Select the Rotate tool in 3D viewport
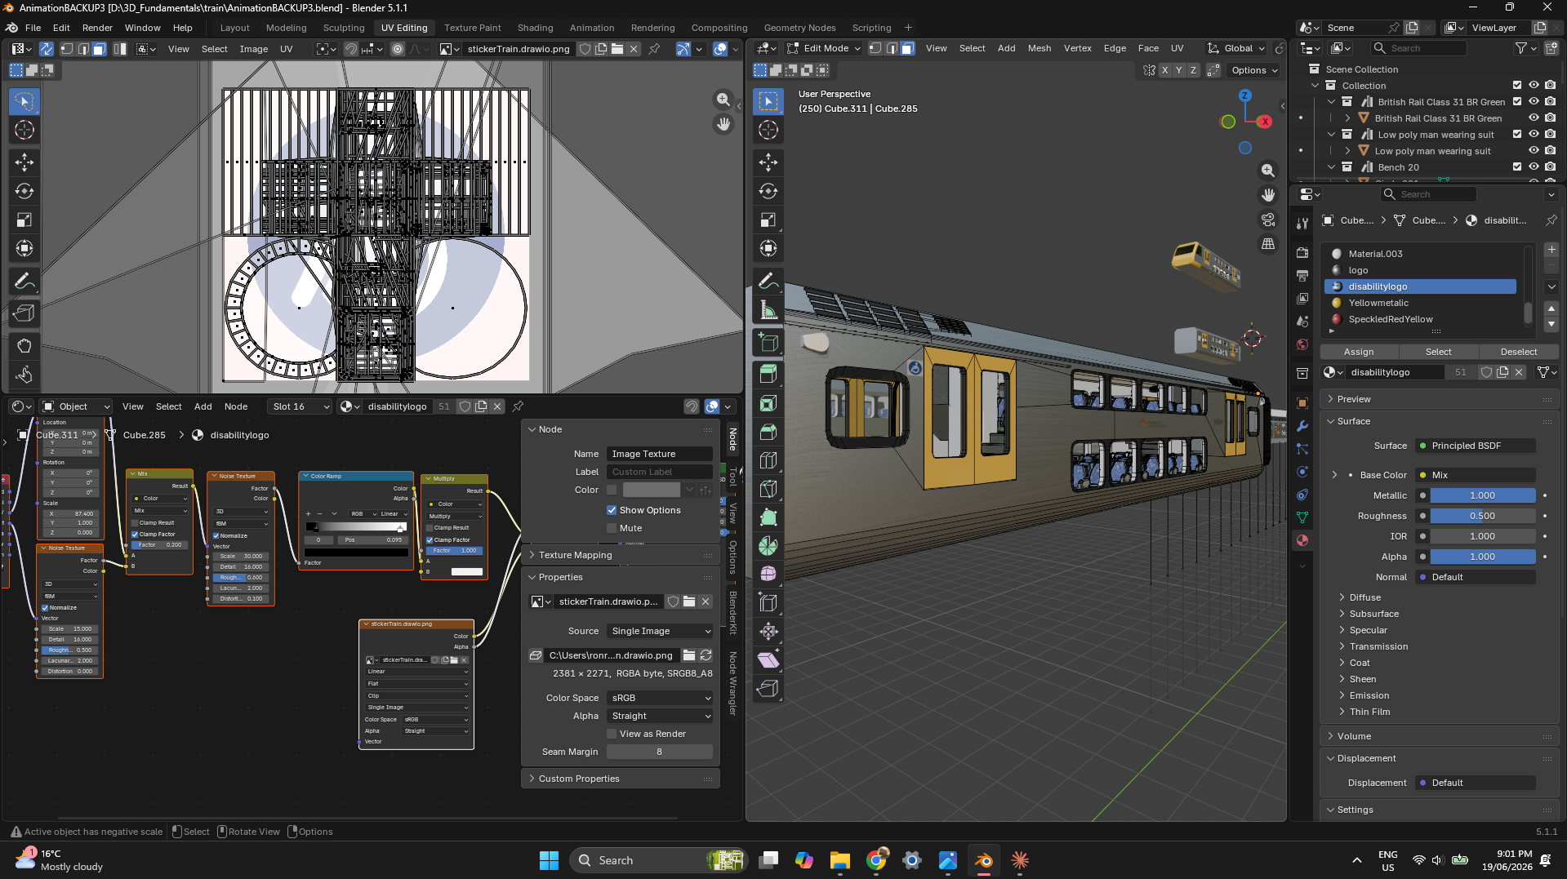The image size is (1567, 879). click(x=768, y=191)
